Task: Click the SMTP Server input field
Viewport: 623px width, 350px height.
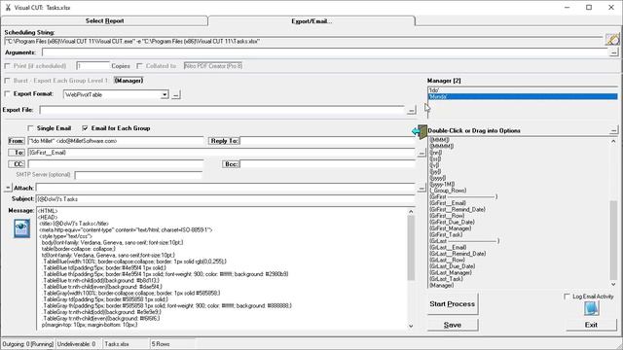Action: pos(138,175)
